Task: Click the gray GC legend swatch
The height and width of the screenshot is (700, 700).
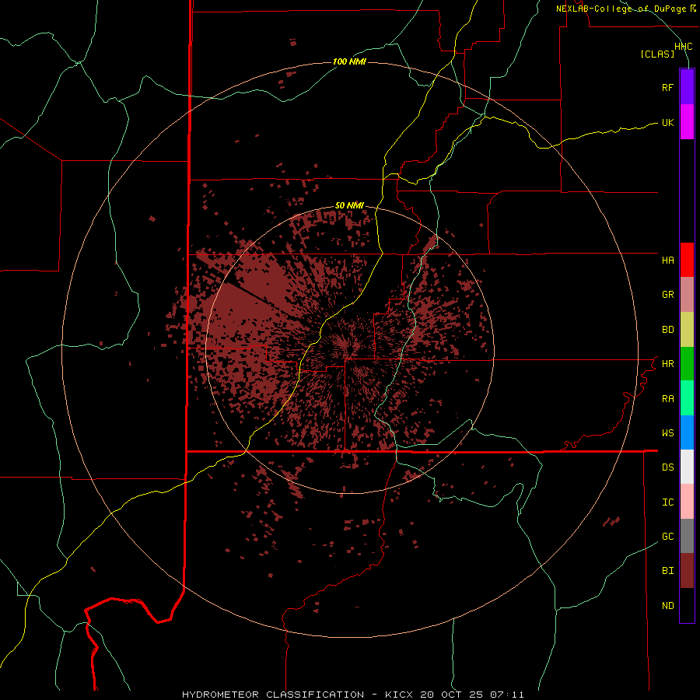Action: (x=687, y=536)
